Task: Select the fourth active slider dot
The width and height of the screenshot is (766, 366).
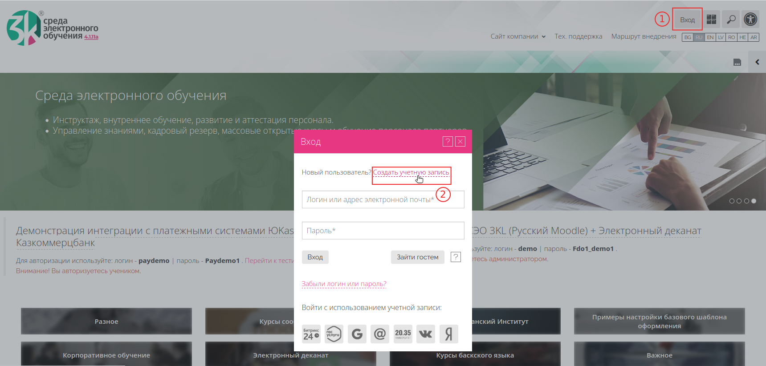Action: tap(754, 201)
